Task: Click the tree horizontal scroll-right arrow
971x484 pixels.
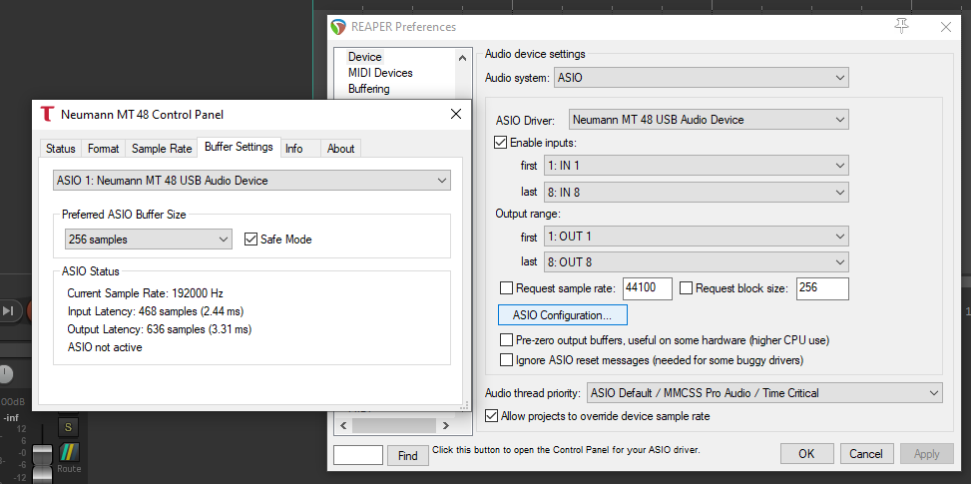Action: click(x=445, y=426)
